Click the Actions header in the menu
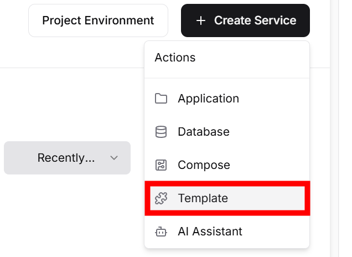Image resolution: width=352 pixels, height=257 pixels. pos(175,58)
